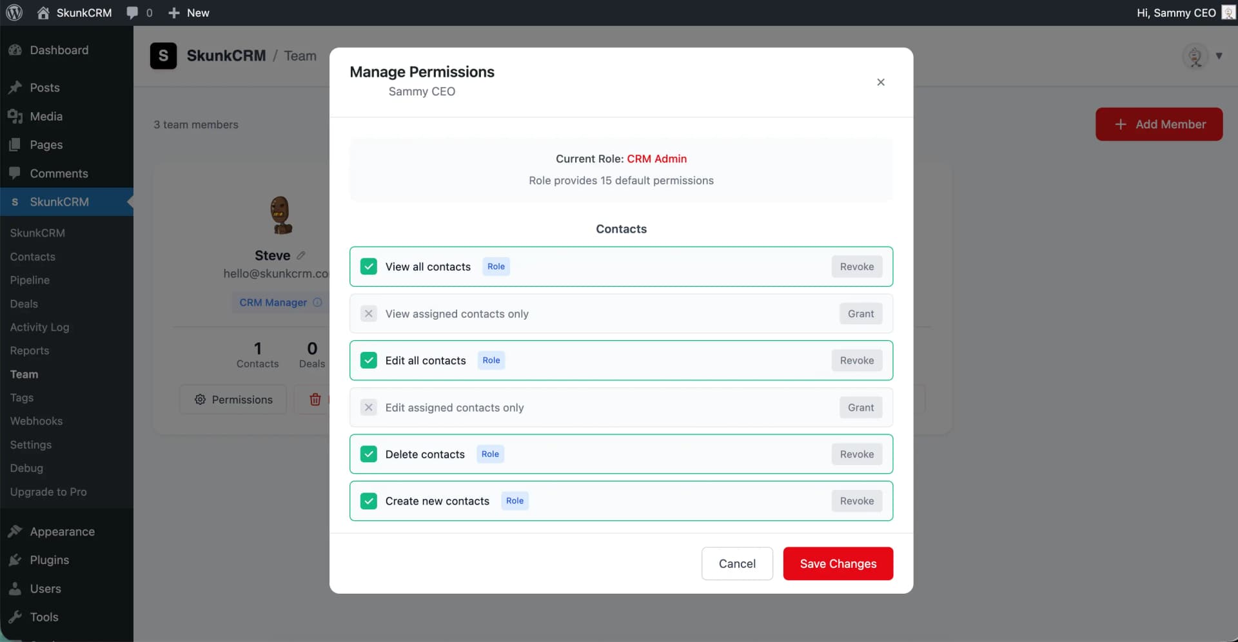Toggle the Create new contacts permission
Screen dimensions: 1238x642
[x=368, y=501]
